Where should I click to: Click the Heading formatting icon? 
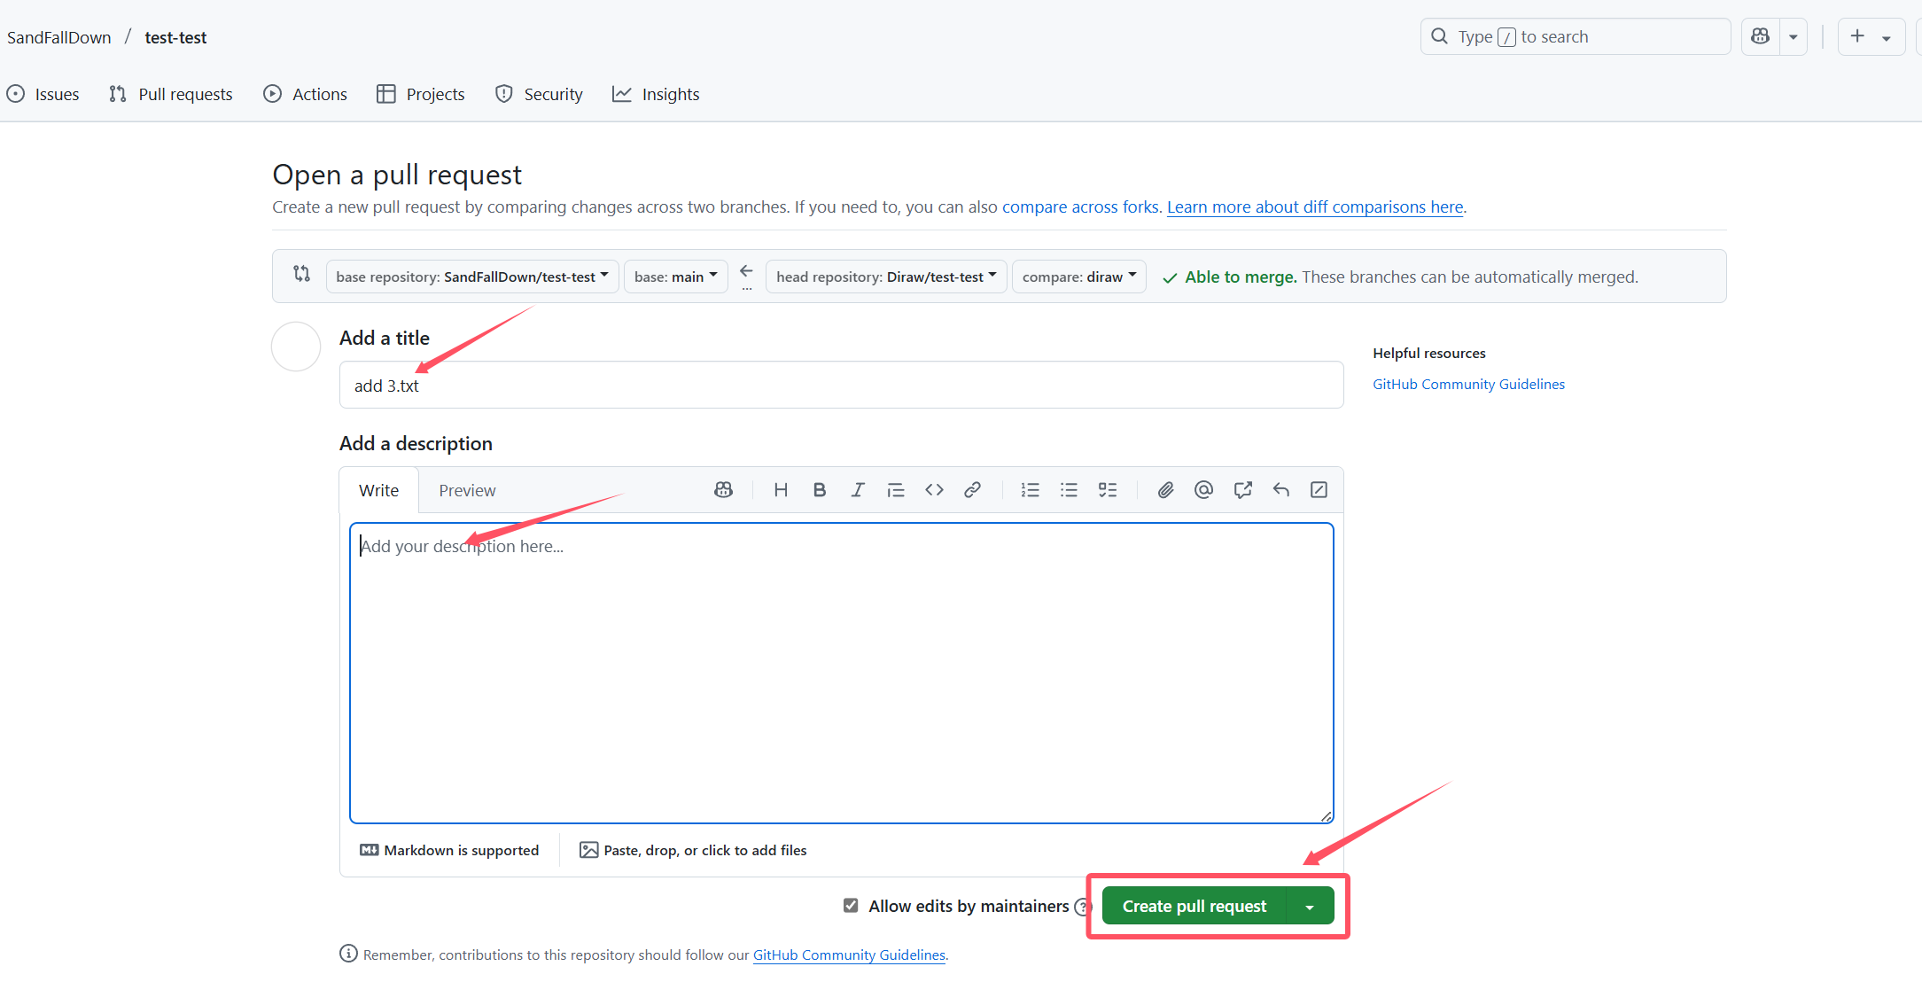click(781, 490)
